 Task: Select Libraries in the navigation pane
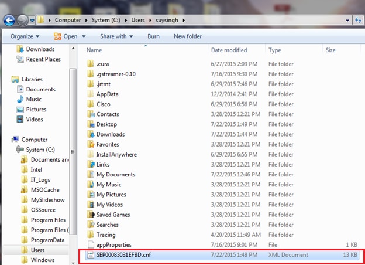click(x=27, y=79)
